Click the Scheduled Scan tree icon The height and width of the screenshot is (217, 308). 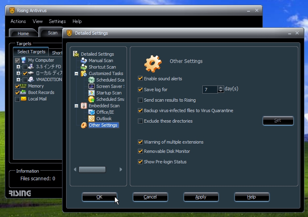click(x=92, y=80)
